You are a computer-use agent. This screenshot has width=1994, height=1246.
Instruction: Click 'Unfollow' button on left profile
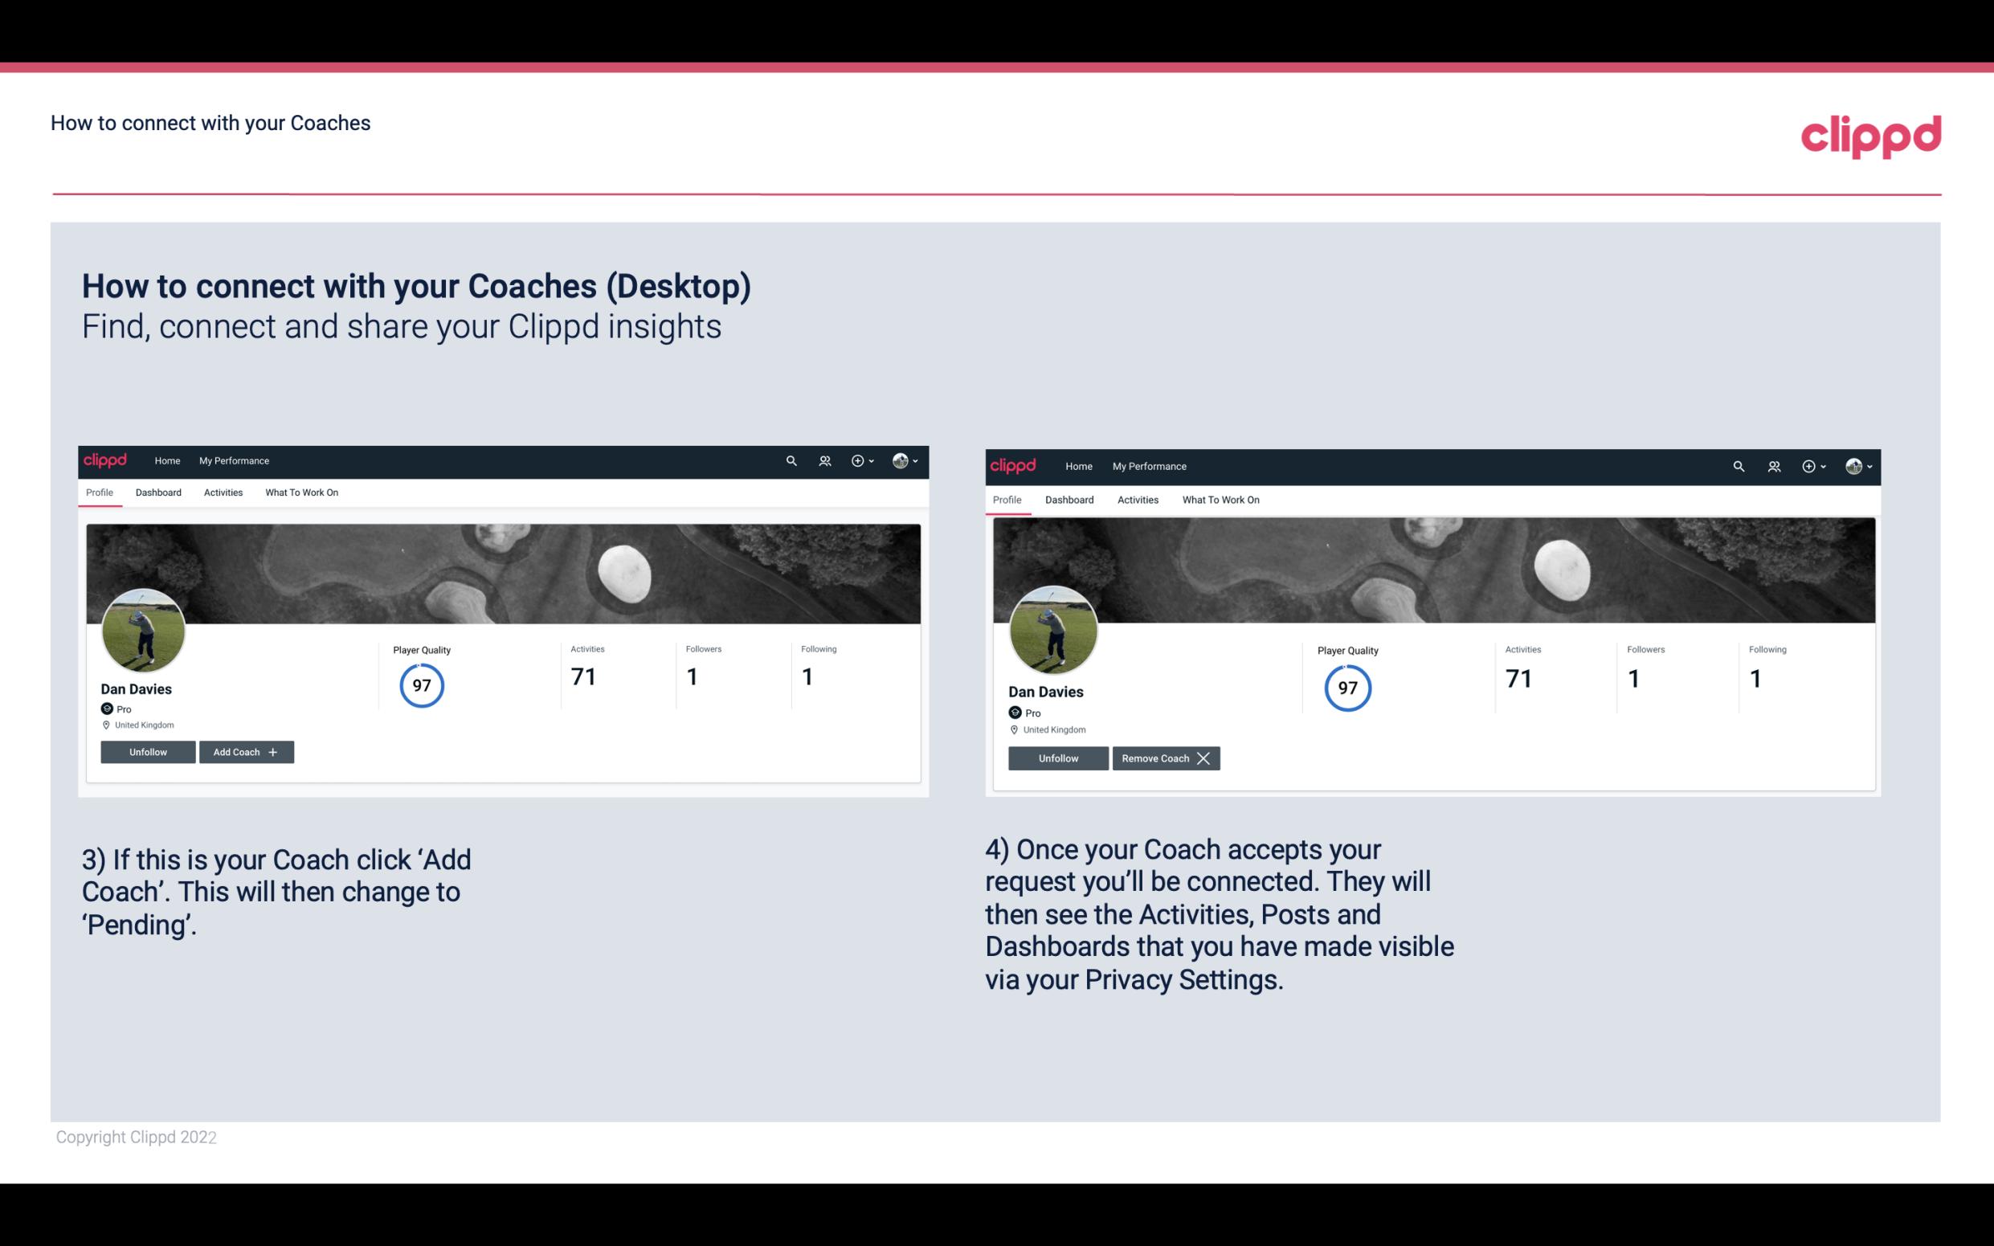tap(148, 751)
